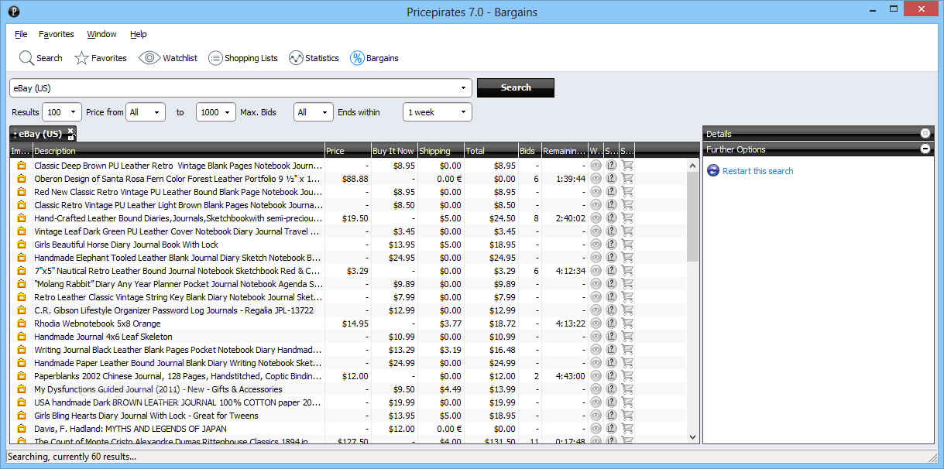Open the Window menu
944x469 pixels.
(101, 34)
